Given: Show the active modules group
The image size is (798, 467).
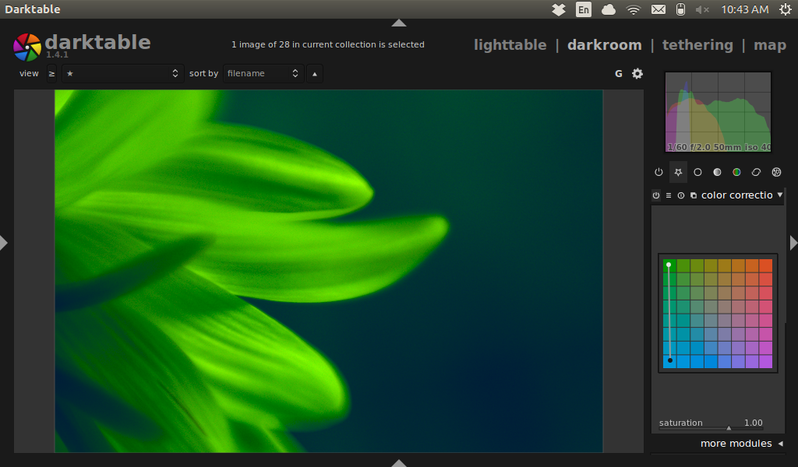Looking at the screenshot, I should (x=659, y=172).
